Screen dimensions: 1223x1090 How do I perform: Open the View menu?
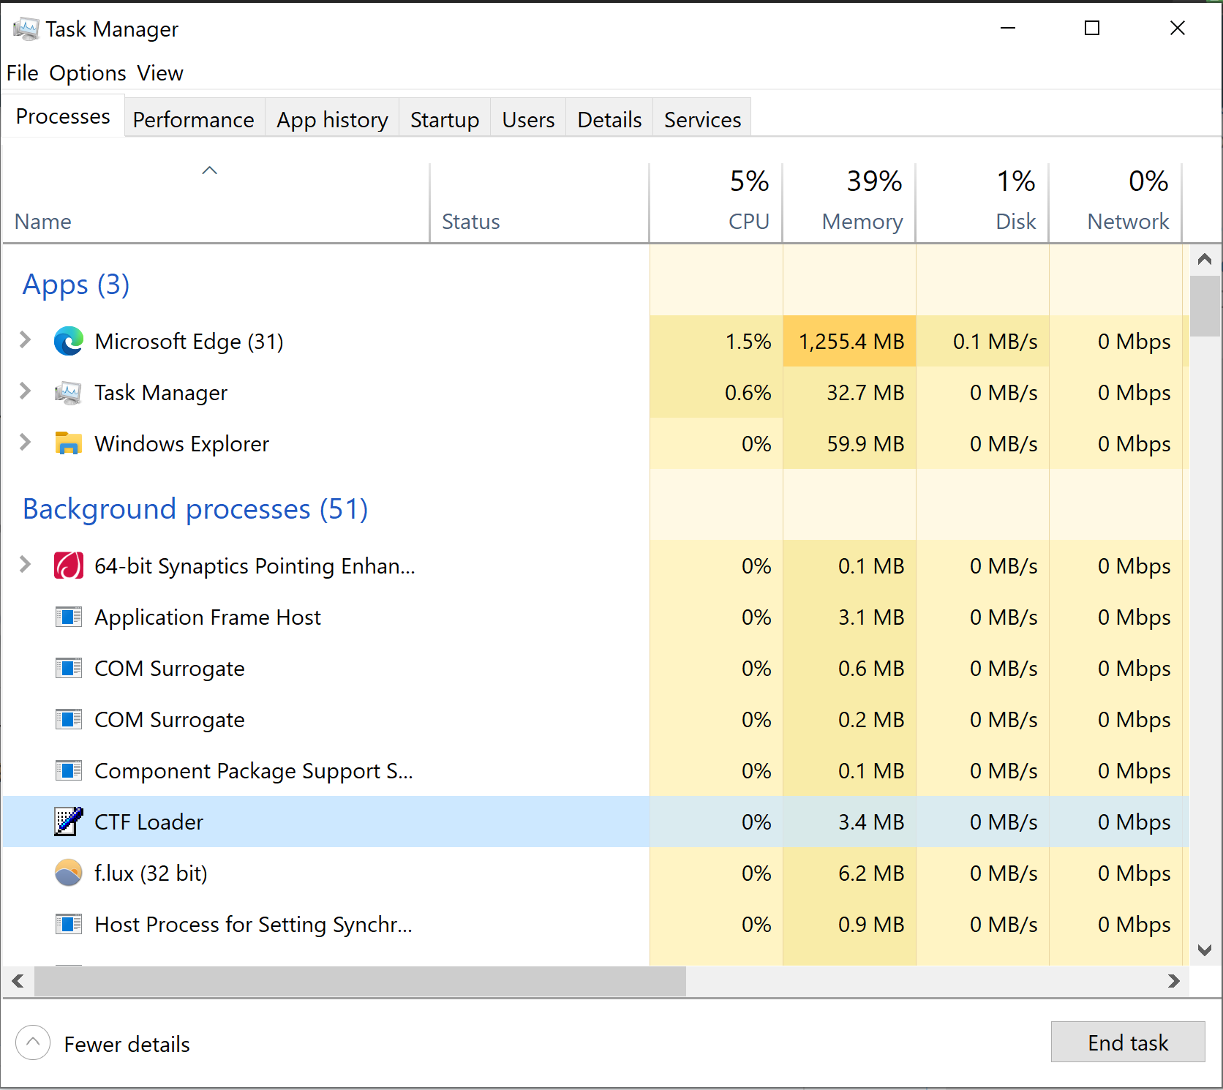tap(160, 73)
